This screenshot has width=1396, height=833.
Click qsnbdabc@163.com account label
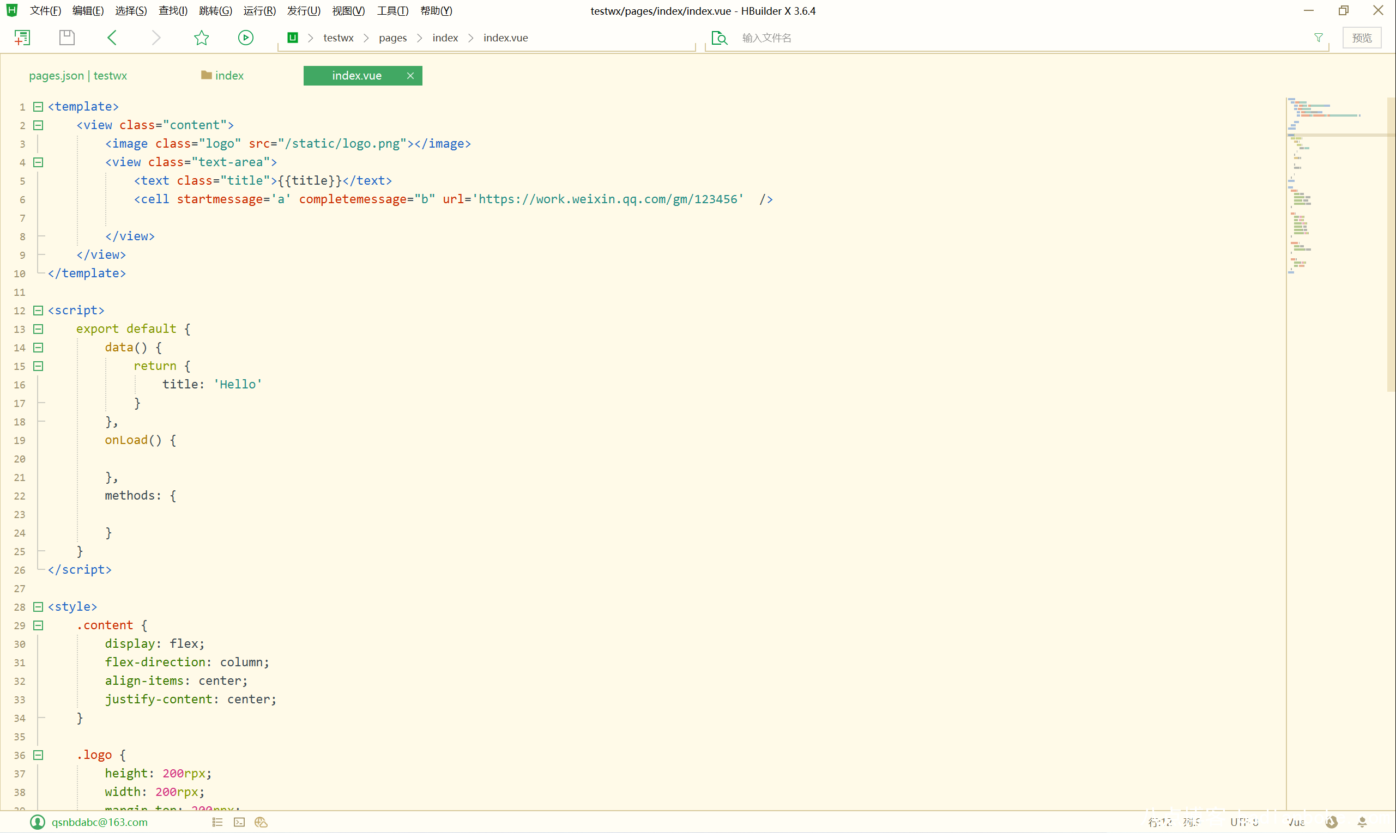(x=99, y=822)
